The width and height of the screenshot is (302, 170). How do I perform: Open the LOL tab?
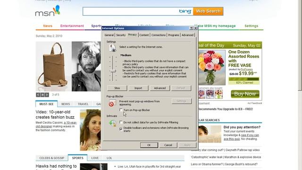(x=109, y=158)
